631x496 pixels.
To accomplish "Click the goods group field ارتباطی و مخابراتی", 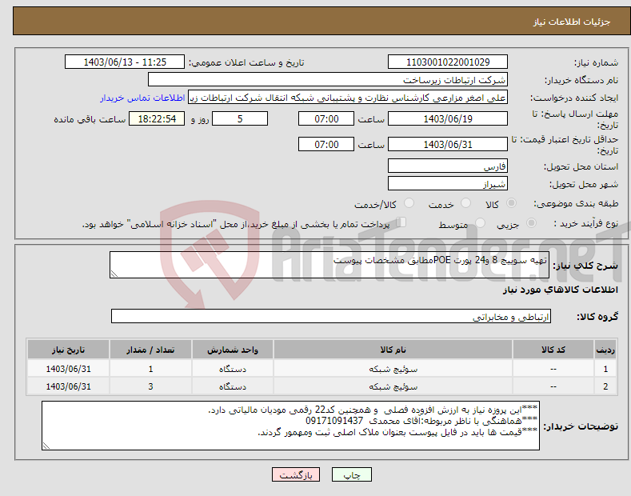I will tap(331, 317).
